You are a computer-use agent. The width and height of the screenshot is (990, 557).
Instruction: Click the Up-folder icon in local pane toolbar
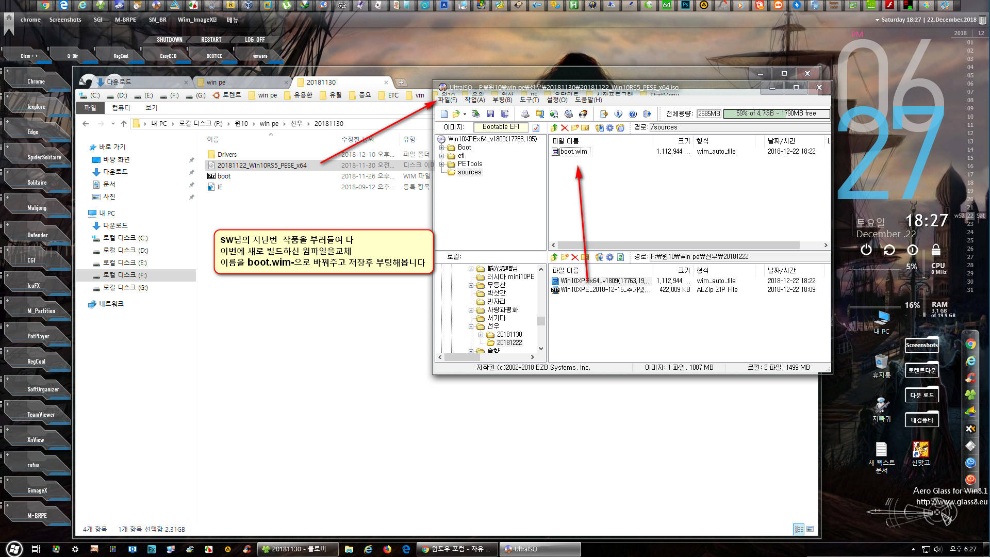click(554, 257)
